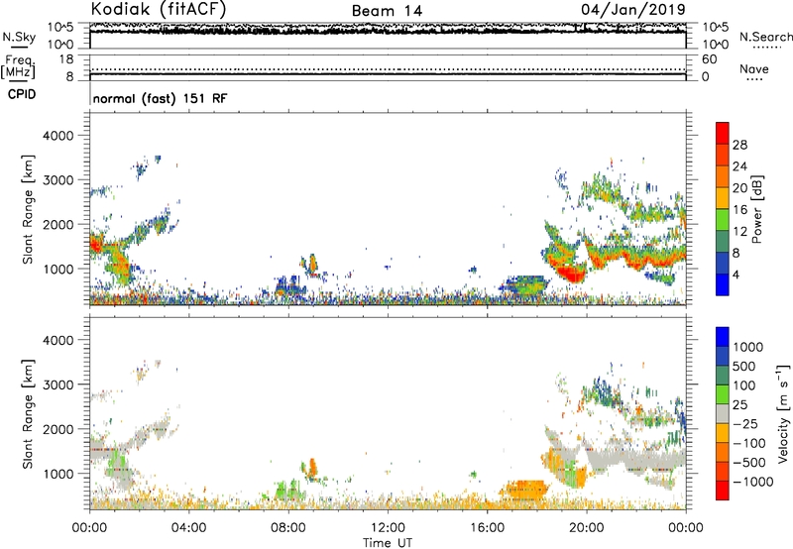The width and height of the screenshot is (793, 549).
Task: Click the "Kodiak (fitACF)" plot title
Action: click(x=159, y=9)
